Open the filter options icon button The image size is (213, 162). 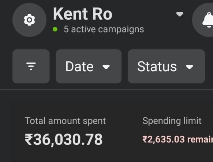pos(31,66)
